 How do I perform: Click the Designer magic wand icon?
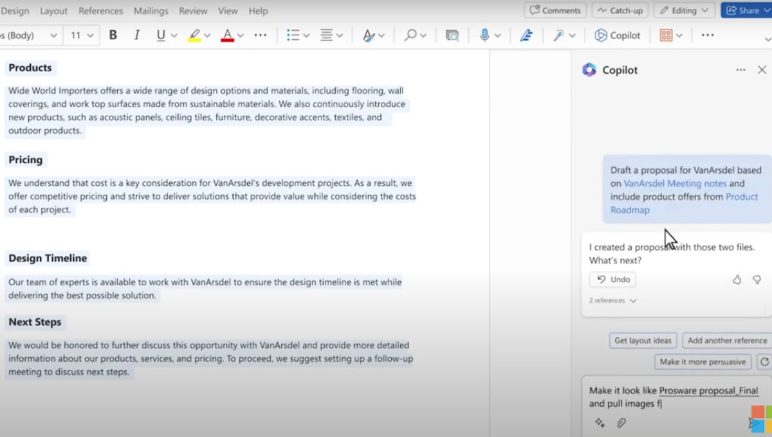tap(558, 35)
